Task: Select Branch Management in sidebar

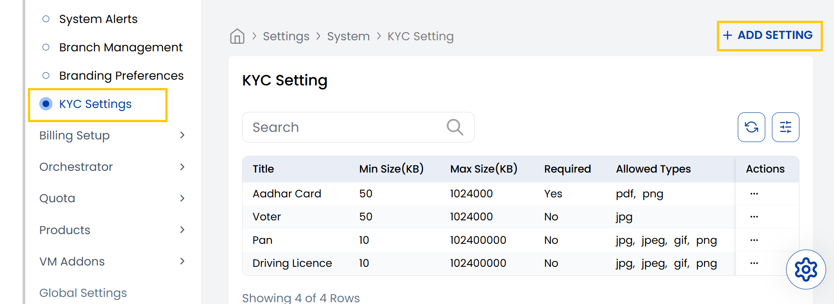Action: point(121,47)
